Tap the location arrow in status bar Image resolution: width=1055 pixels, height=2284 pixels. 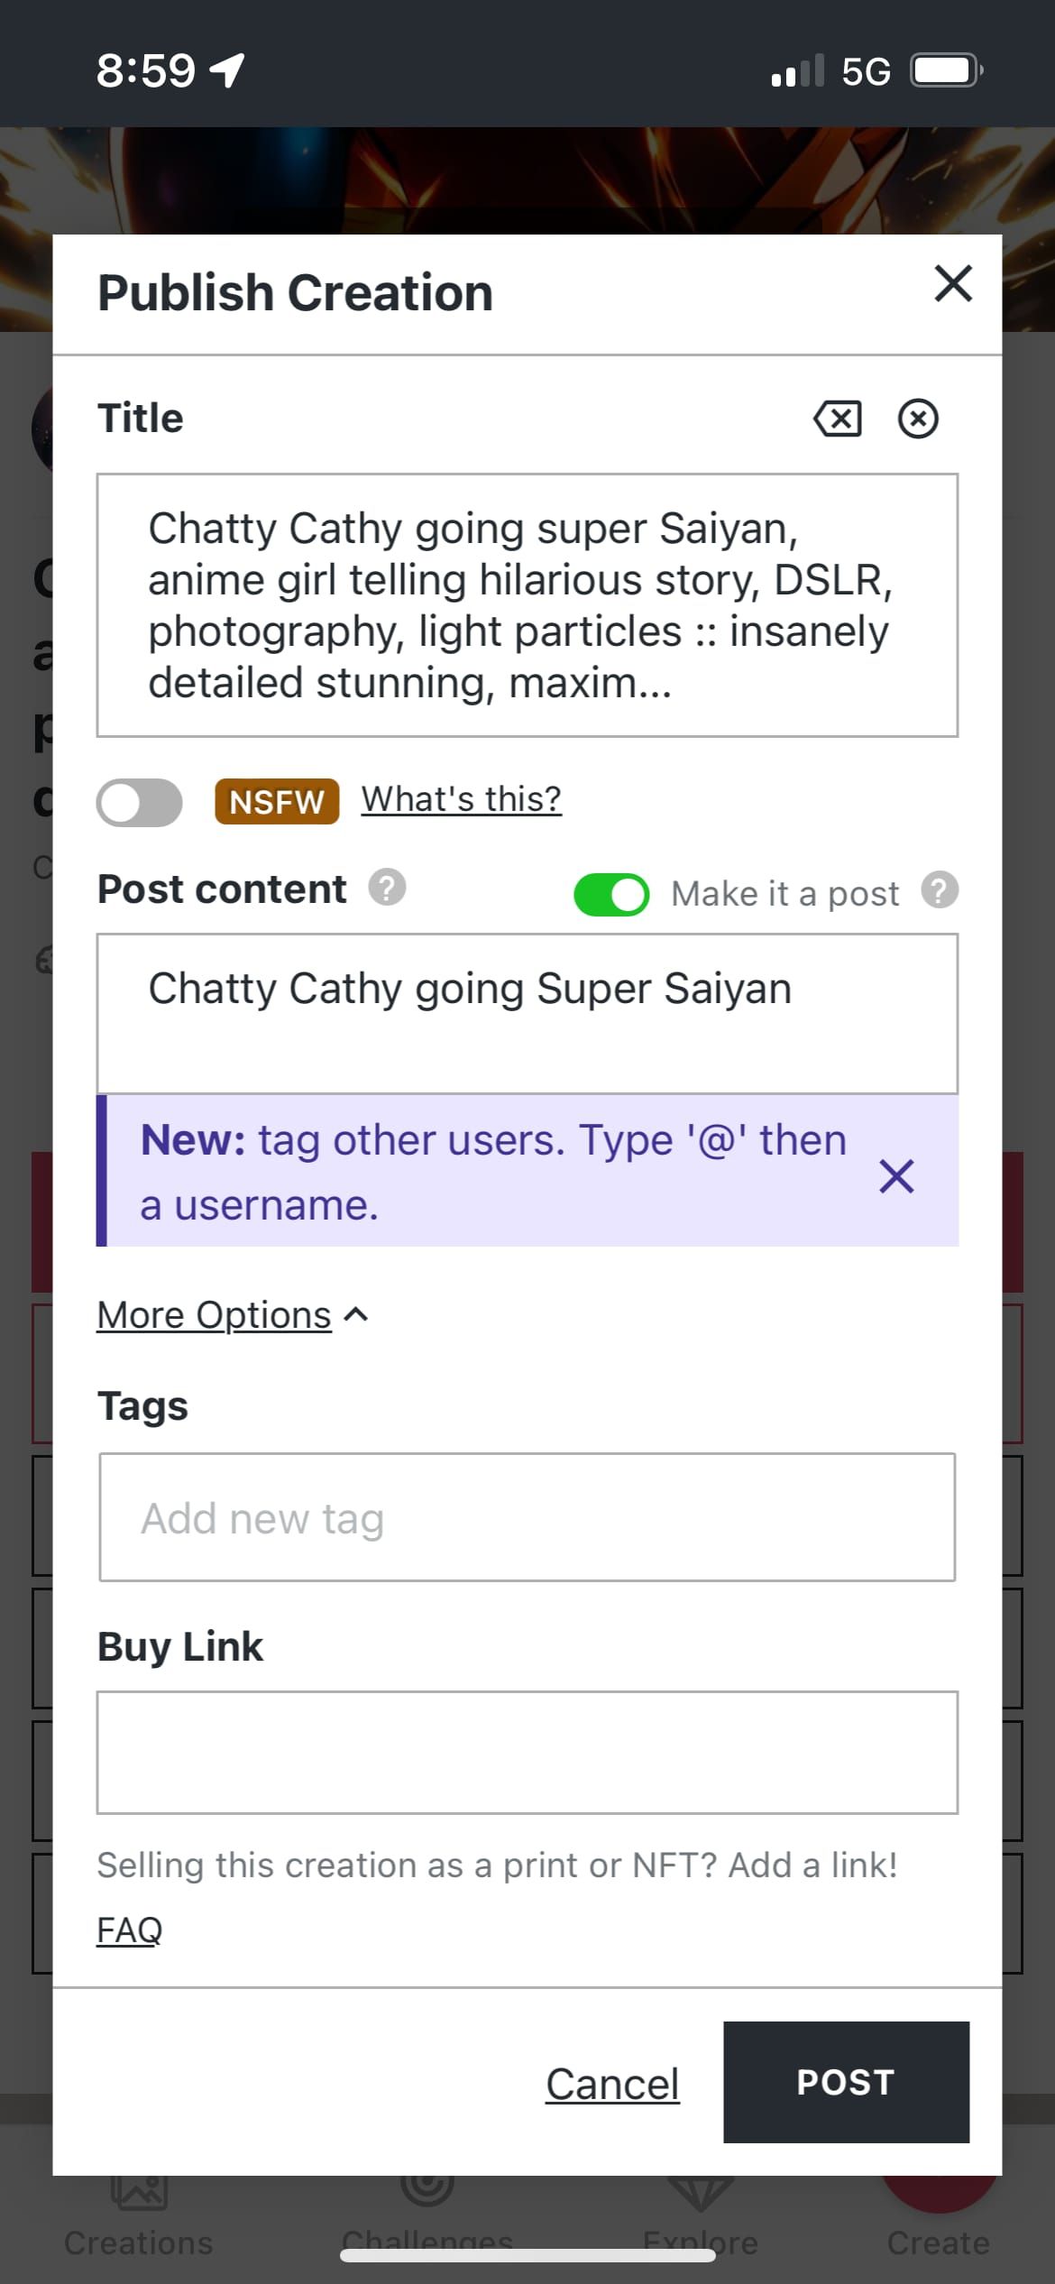[227, 70]
